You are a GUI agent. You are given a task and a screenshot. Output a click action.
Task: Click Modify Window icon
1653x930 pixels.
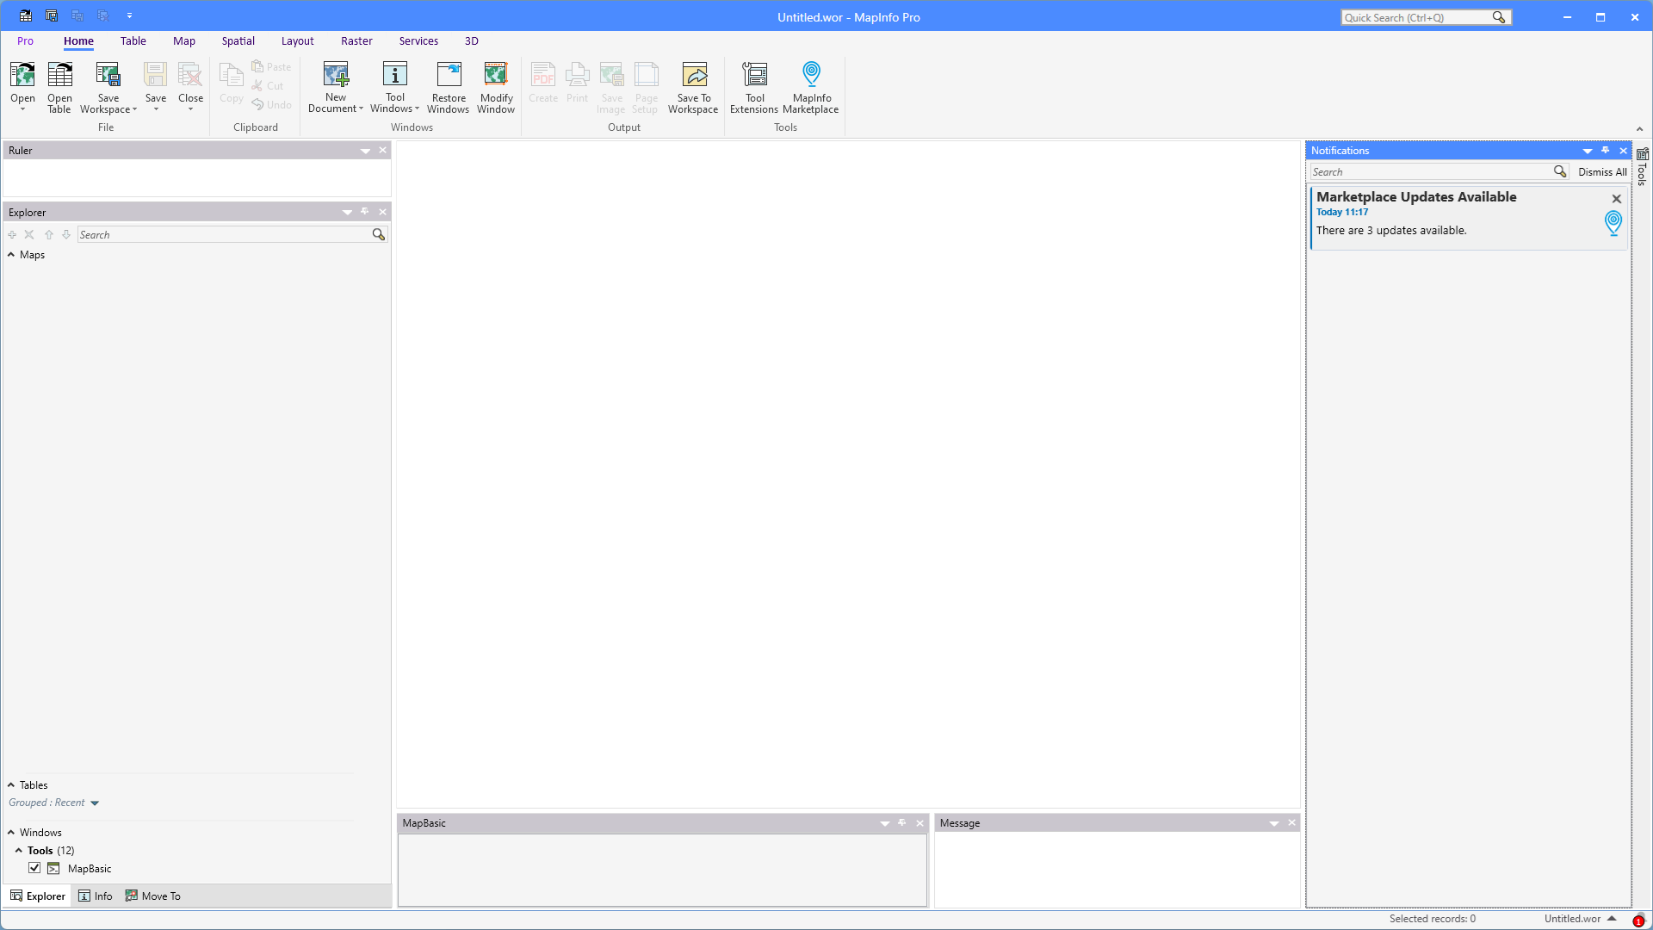coord(496,76)
